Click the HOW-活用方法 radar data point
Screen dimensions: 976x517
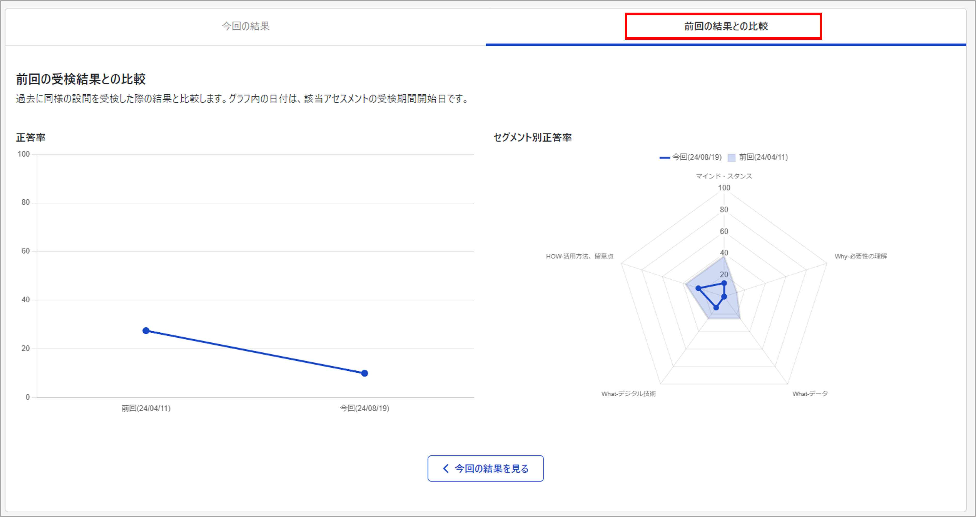pos(698,289)
